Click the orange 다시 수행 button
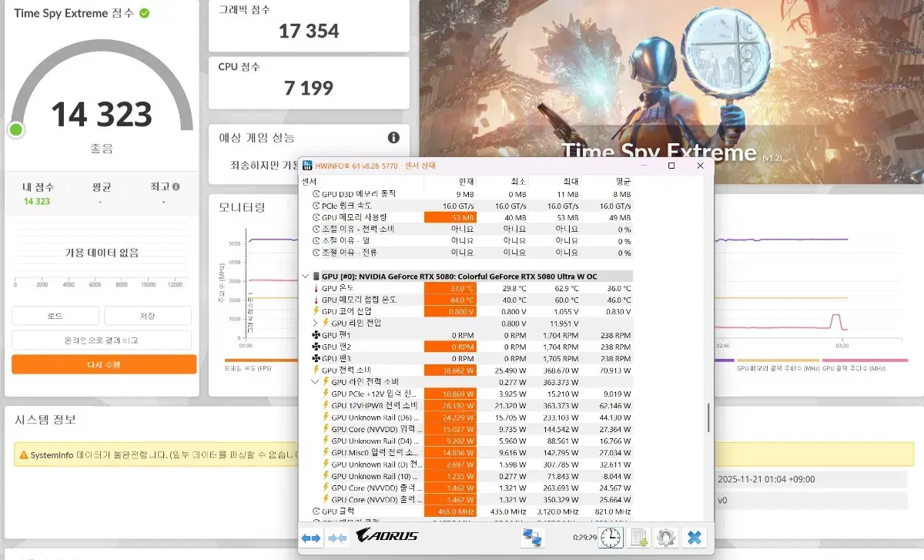 click(104, 364)
